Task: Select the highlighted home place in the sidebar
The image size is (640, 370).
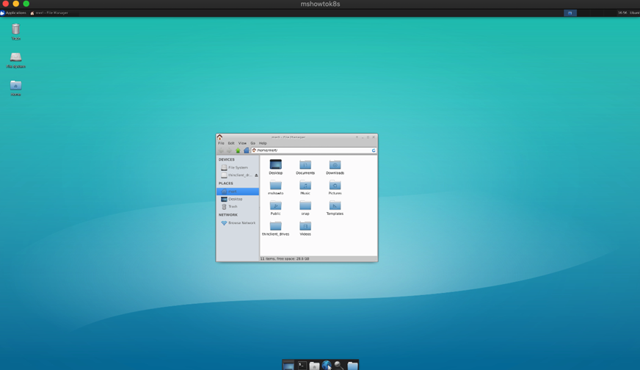Action: [238, 191]
